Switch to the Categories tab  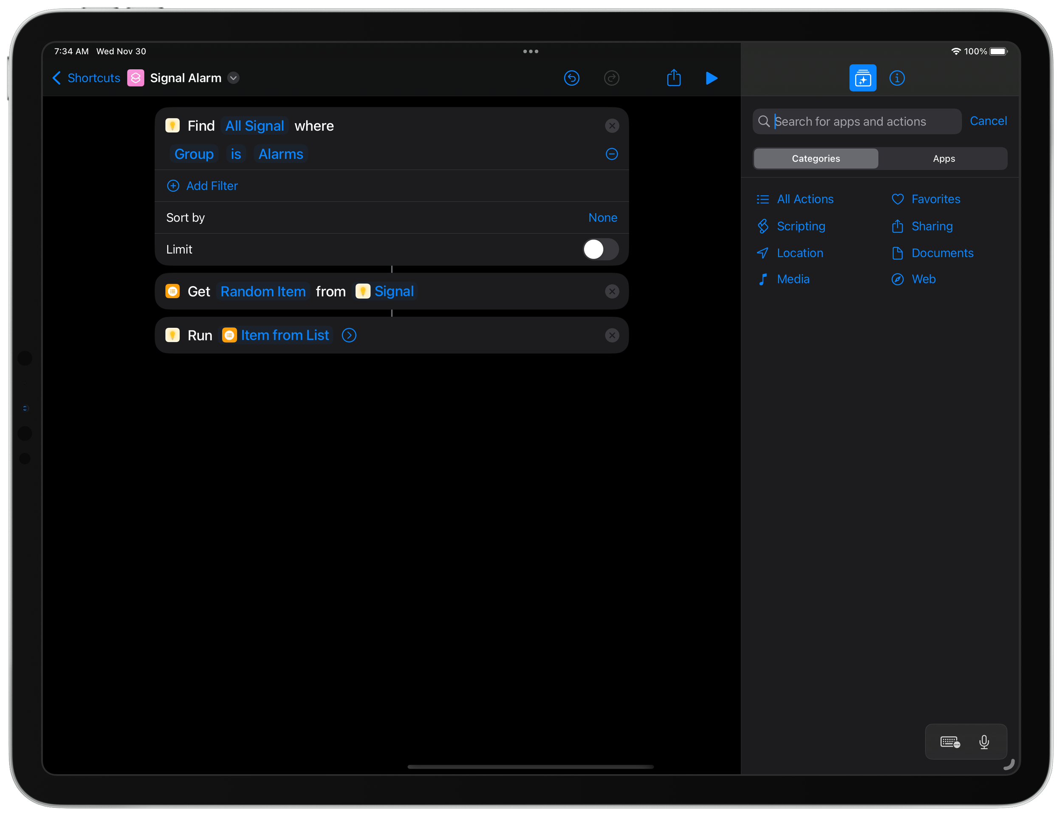click(816, 158)
